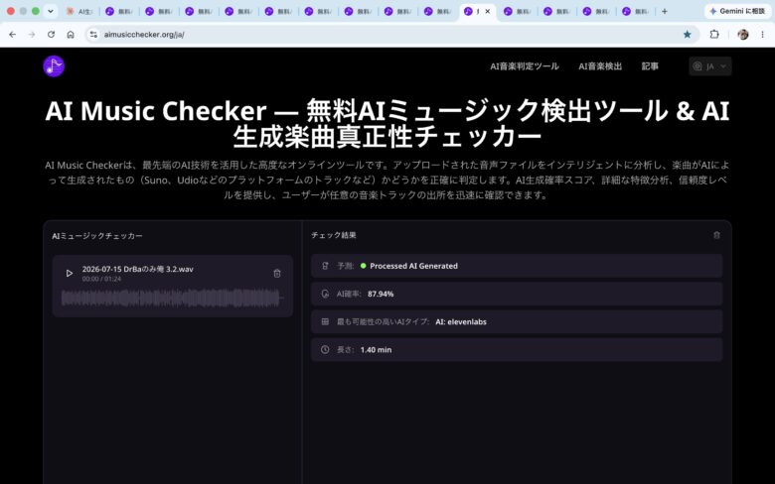Open Gemini に相談 button
775x484 pixels.
737,11
